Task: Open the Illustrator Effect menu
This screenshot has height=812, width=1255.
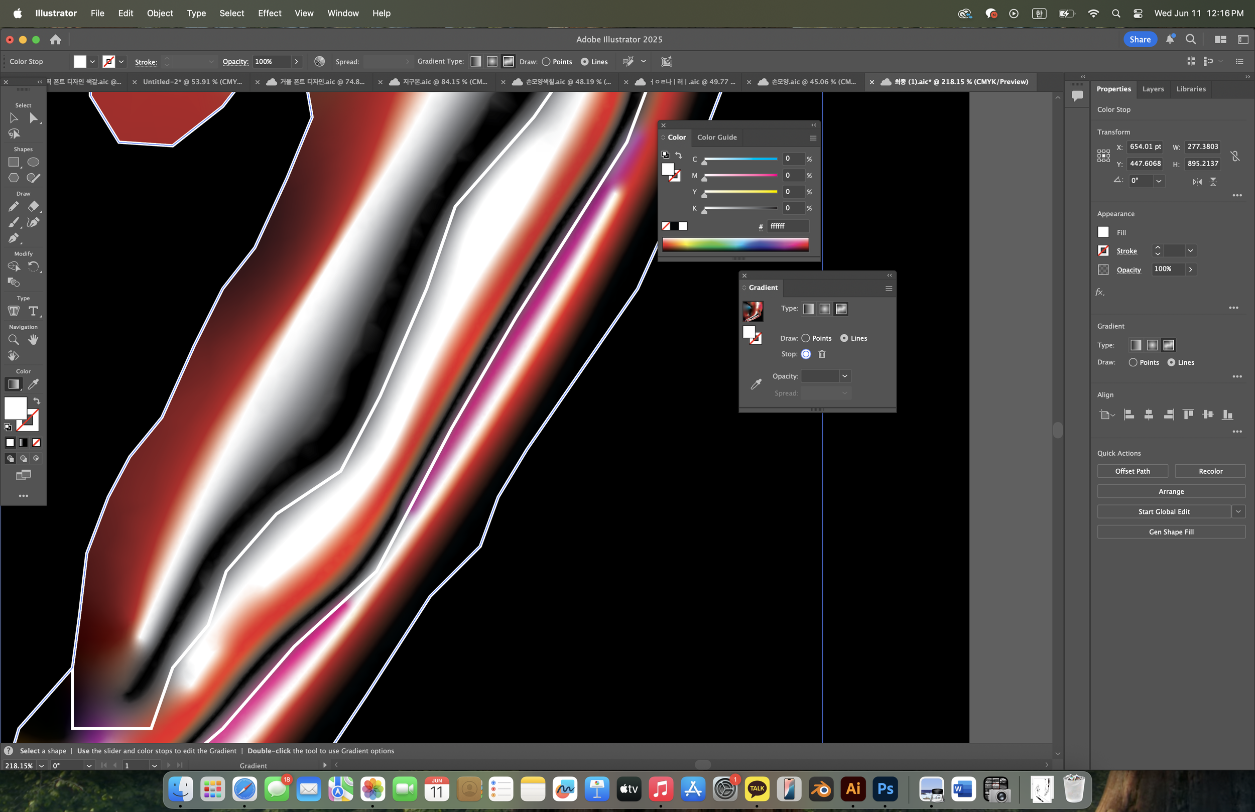Action: [269, 13]
